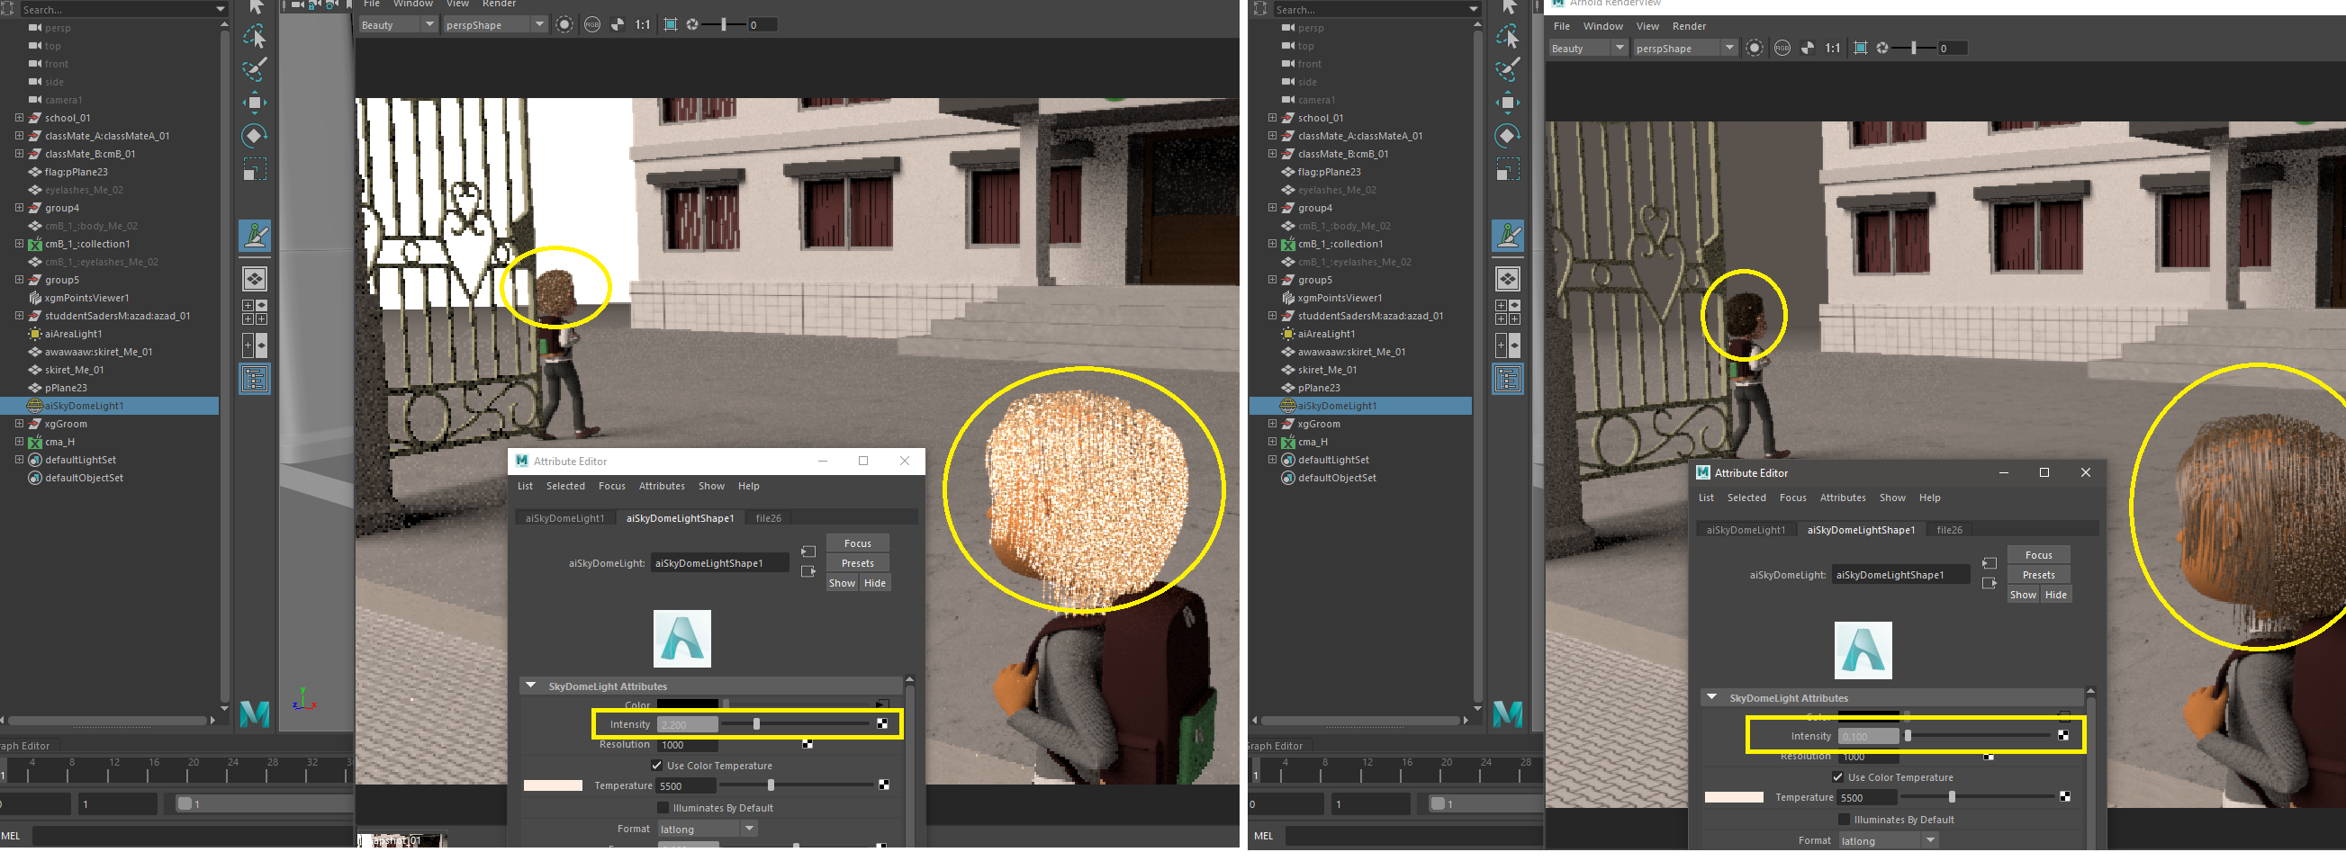Switch to the file26 tab in Attribute Editor

click(x=768, y=518)
